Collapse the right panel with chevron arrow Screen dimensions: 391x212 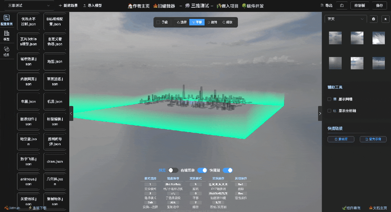(320, 113)
